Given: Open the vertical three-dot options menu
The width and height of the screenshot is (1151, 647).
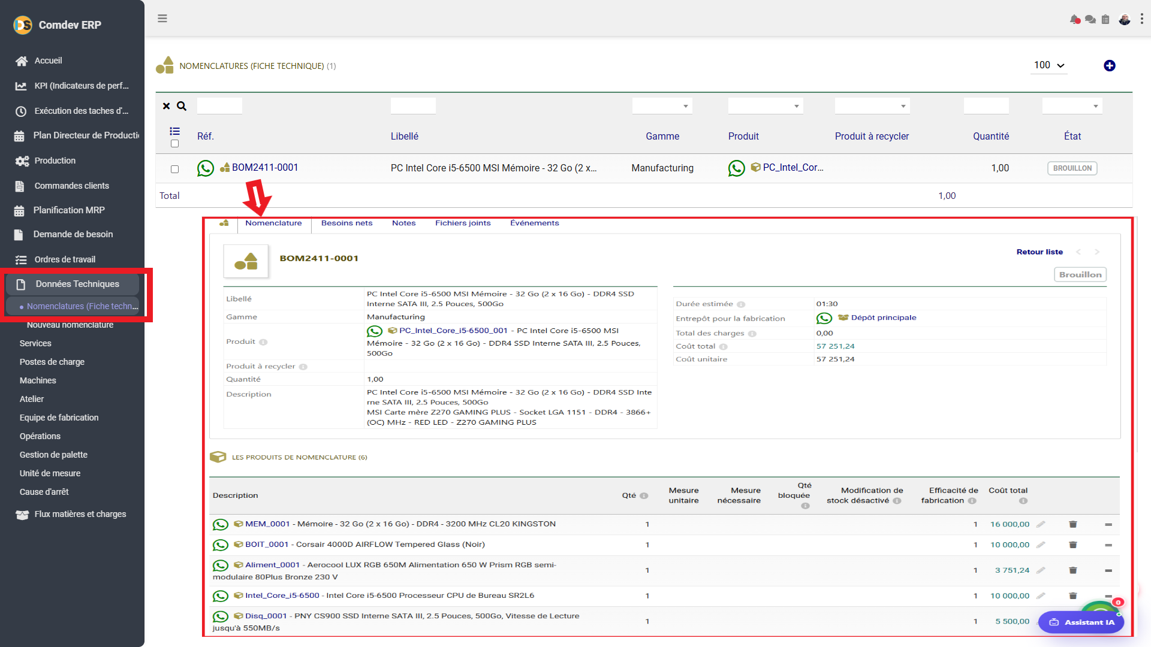Looking at the screenshot, I should point(1141,19).
